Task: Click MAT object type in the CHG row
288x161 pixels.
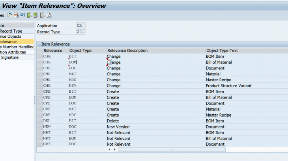Action: [88, 74]
